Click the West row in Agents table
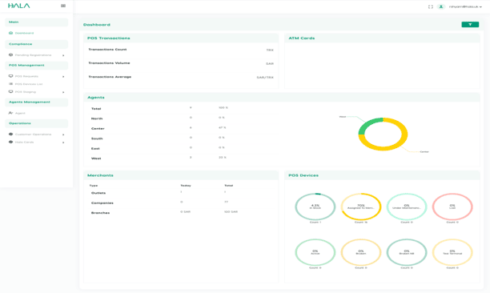Viewport: 490px width, 293px height. pos(183,159)
